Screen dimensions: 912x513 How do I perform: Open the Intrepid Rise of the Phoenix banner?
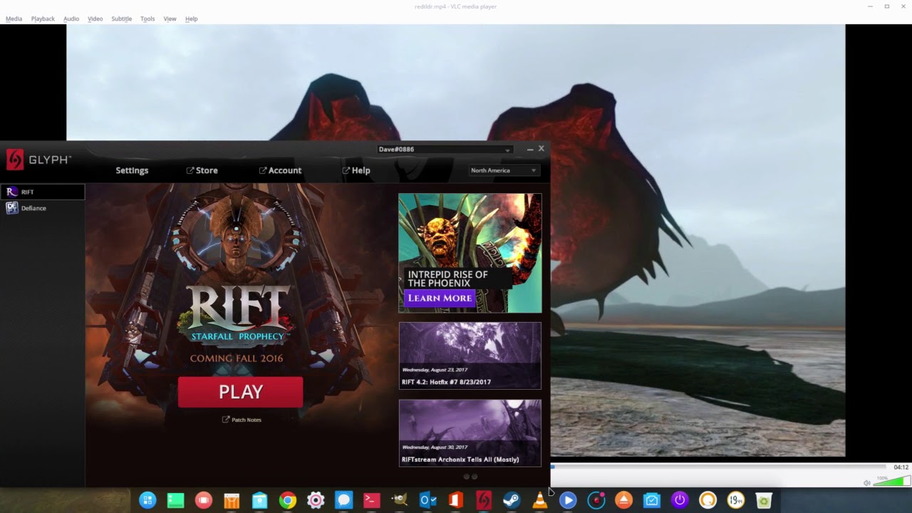(470, 253)
